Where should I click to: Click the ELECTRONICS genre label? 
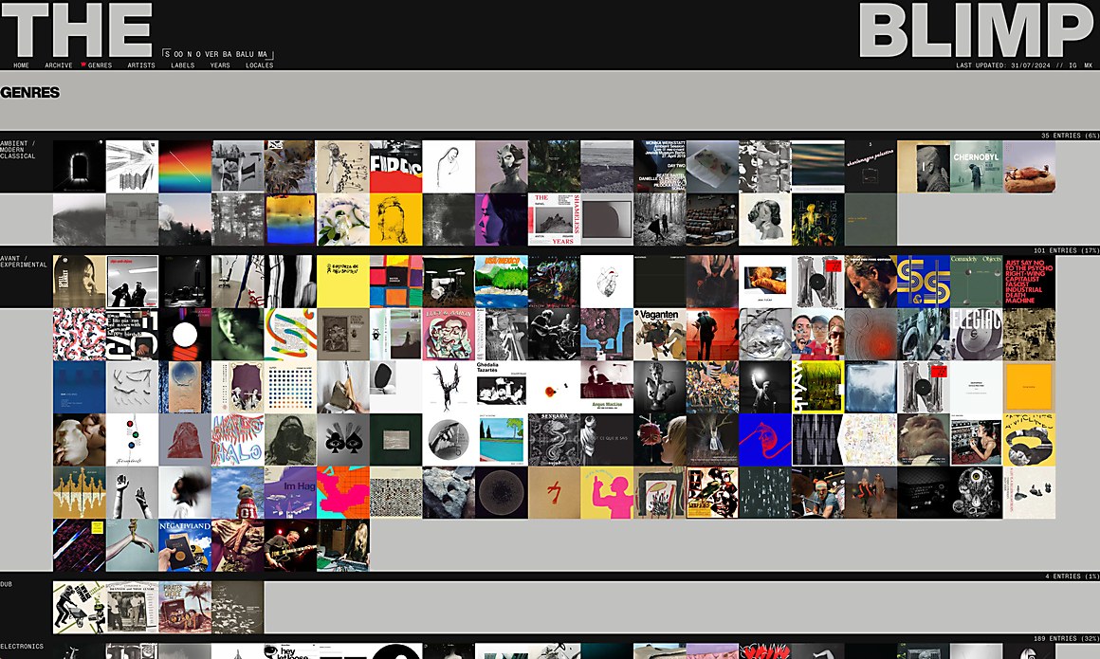tap(22, 647)
